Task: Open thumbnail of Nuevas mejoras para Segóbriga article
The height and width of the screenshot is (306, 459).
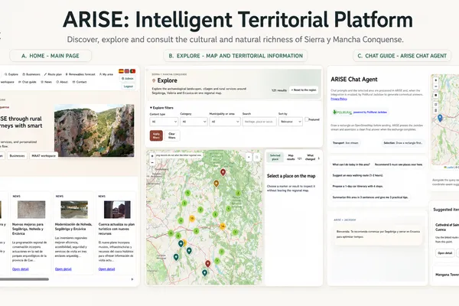Action: click(x=31, y=210)
